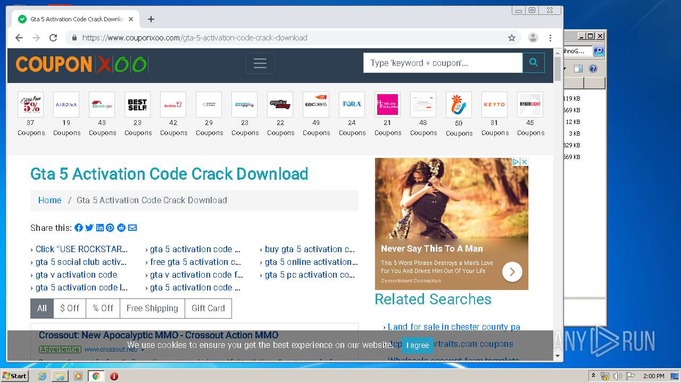This screenshot has width=681, height=383.
Task: Open Crossout New Apocalyptic MMO listing
Action: 159,335
